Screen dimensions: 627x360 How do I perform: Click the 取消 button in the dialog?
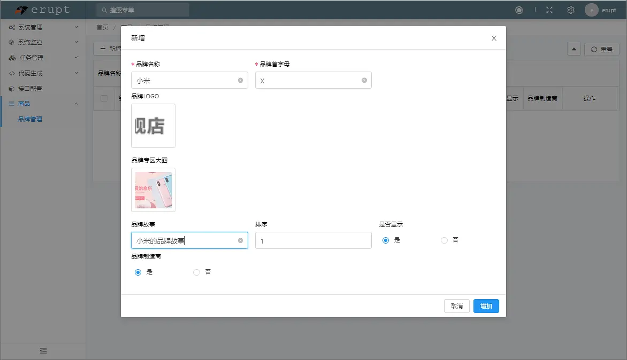[x=456, y=306]
